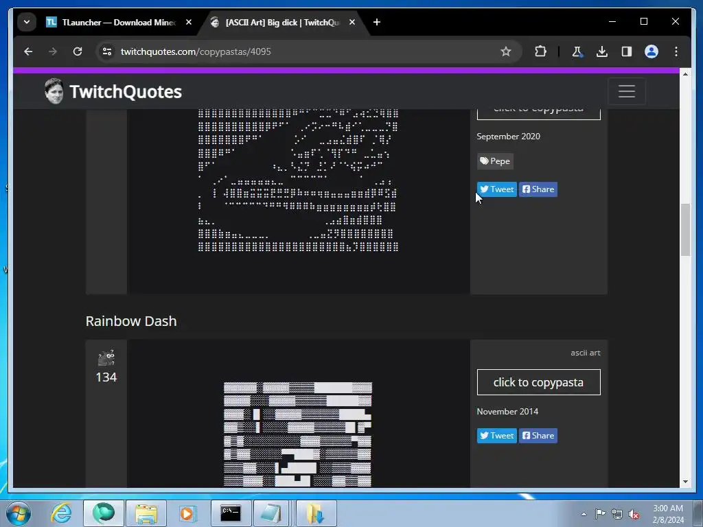Click the muted volume tray icon
The height and width of the screenshot is (527, 703).
(634, 514)
